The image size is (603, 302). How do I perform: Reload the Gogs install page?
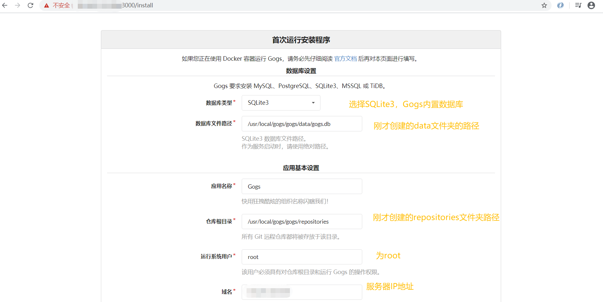30,5
